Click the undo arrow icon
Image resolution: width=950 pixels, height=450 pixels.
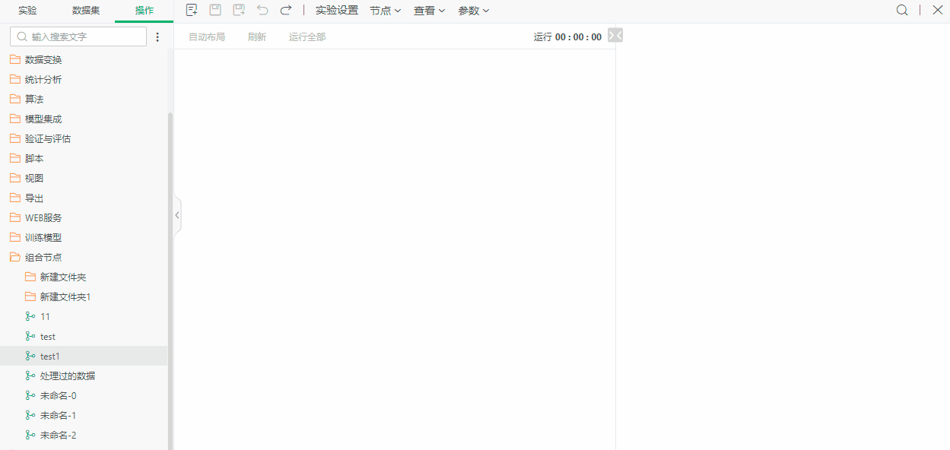click(262, 10)
